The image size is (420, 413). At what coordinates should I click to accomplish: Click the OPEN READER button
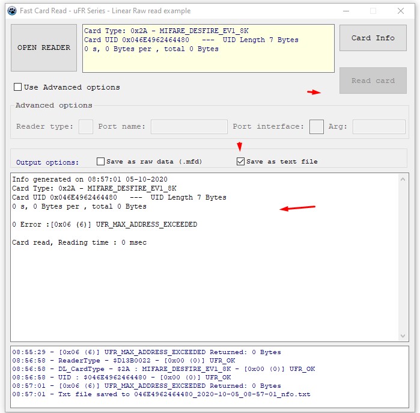[44, 47]
